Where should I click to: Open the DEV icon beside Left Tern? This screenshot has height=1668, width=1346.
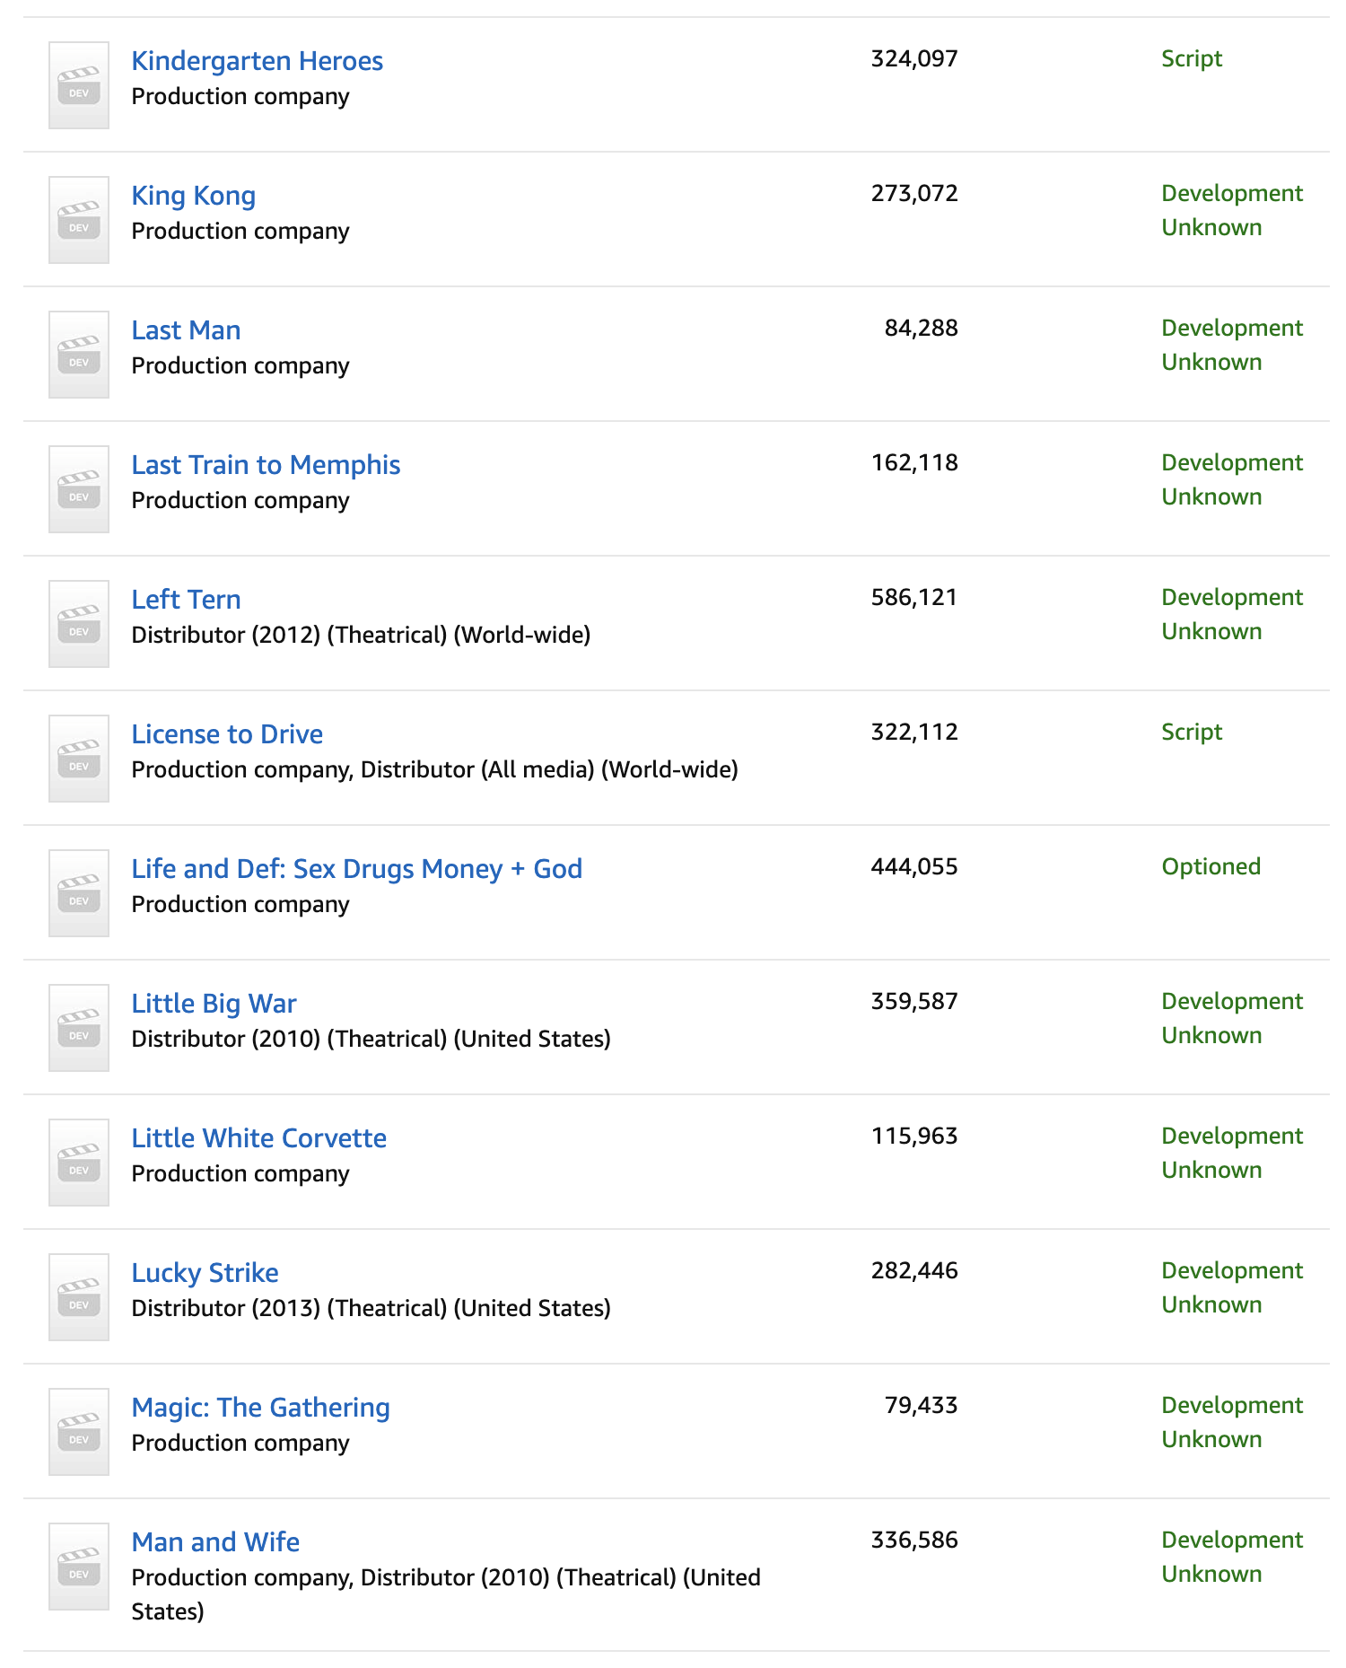point(77,622)
